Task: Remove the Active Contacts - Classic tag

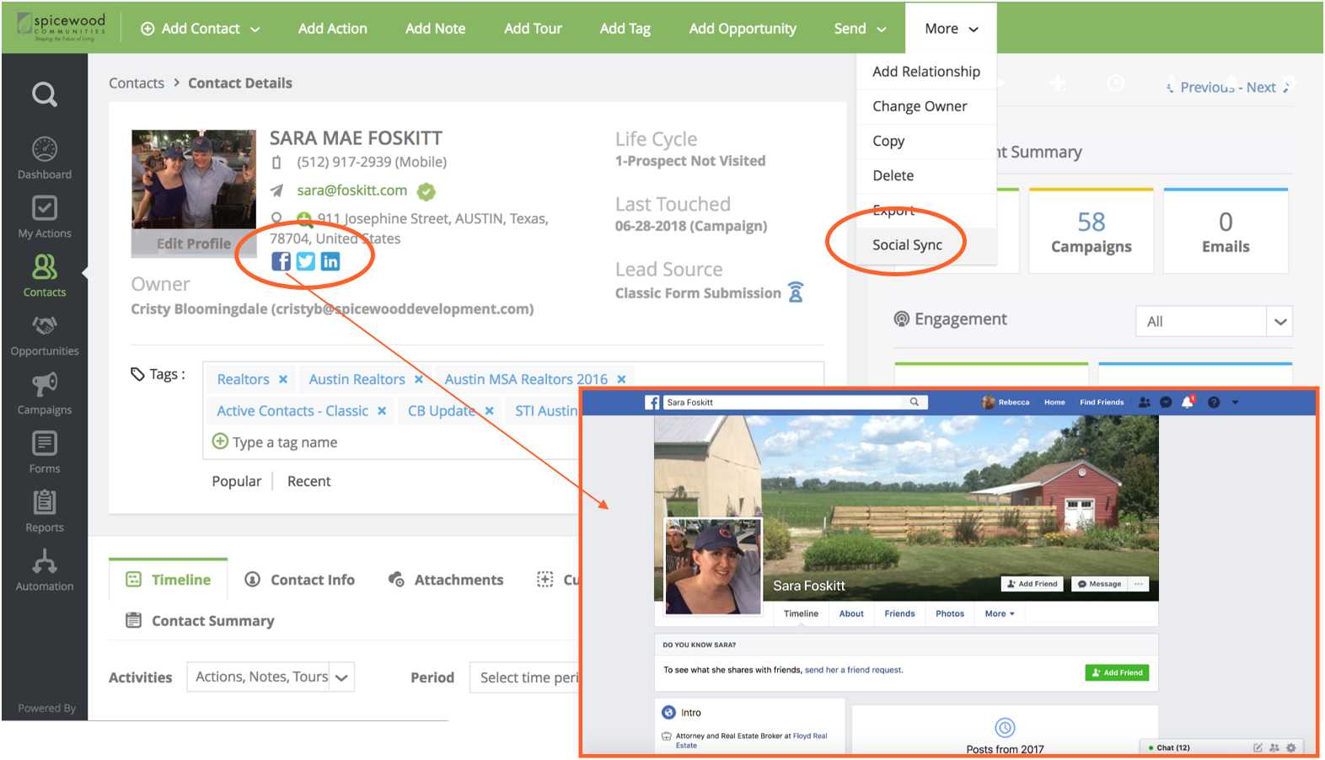Action: tap(382, 410)
